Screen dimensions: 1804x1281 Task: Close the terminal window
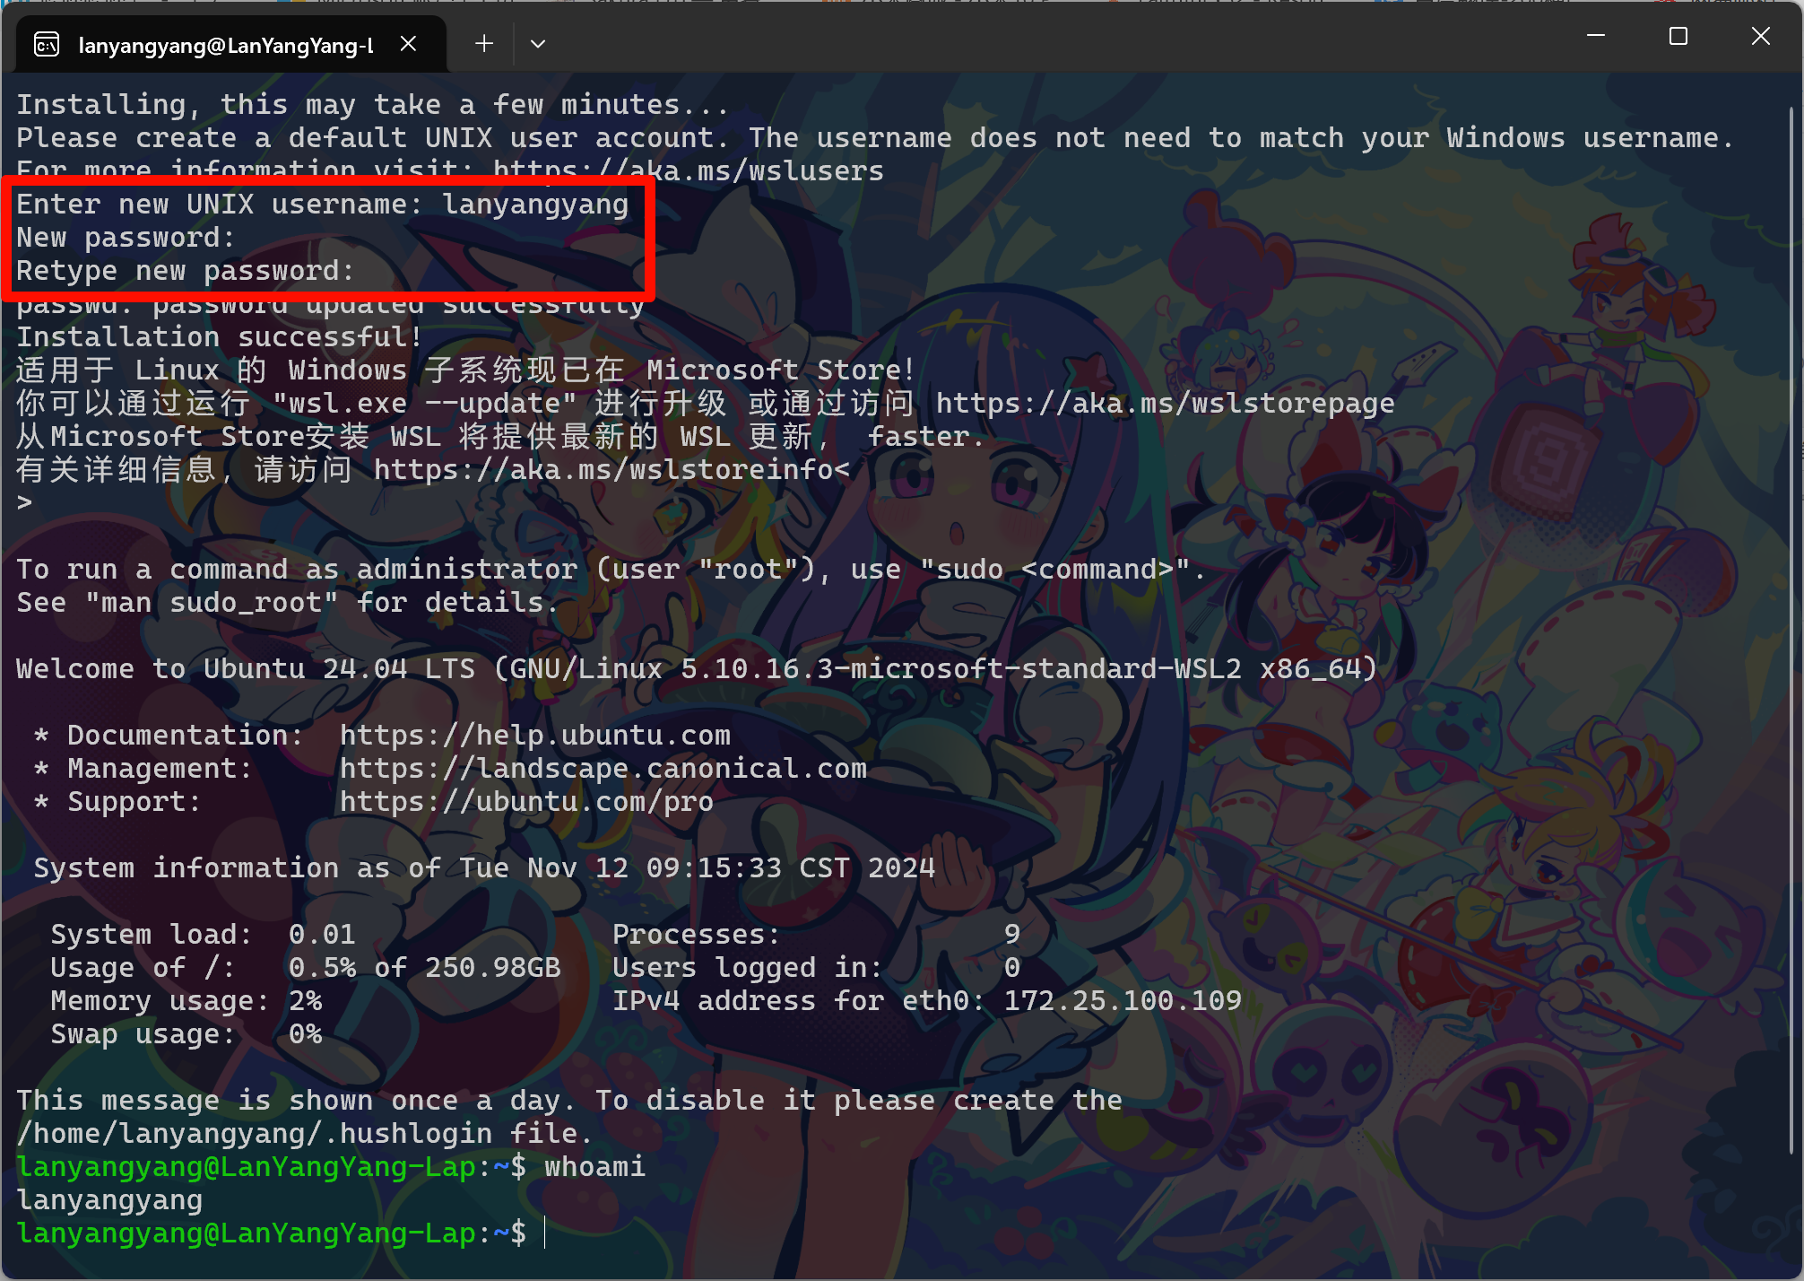pyautogui.click(x=1761, y=36)
